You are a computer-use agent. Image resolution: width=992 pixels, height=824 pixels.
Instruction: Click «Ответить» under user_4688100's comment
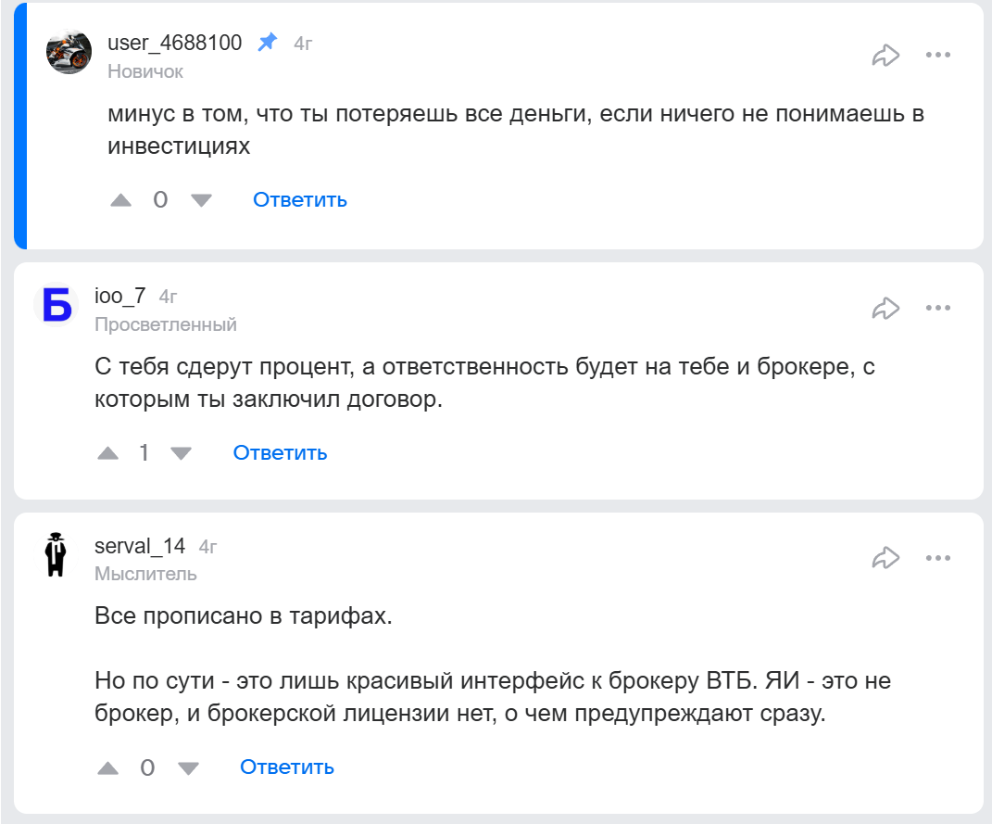[299, 199]
